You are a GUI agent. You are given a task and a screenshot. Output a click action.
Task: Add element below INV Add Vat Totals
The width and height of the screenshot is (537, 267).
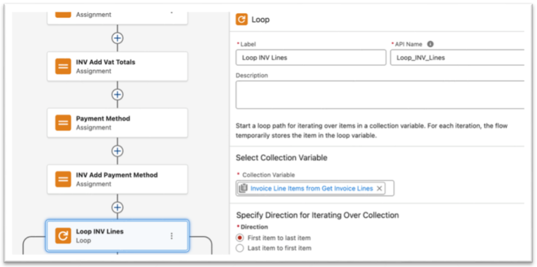coord(117,94)
